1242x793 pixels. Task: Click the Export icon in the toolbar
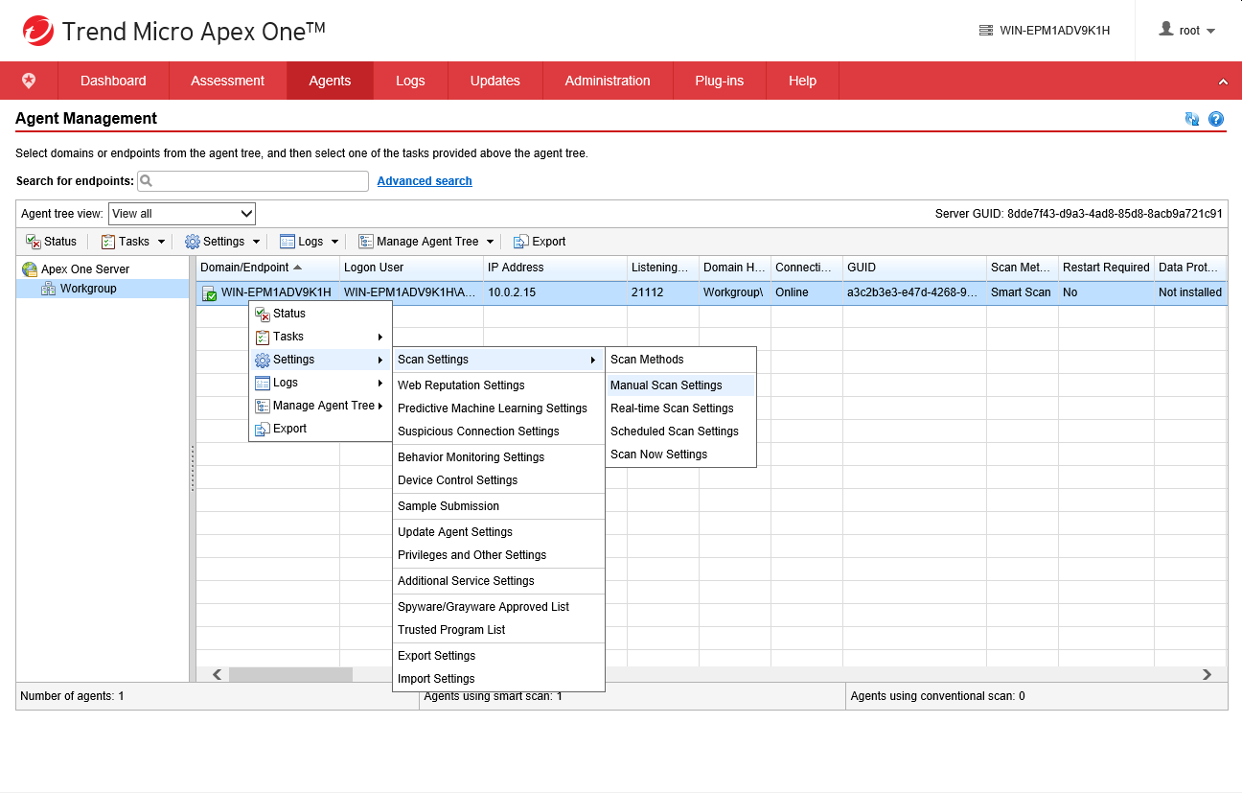(x=521, y=242)
